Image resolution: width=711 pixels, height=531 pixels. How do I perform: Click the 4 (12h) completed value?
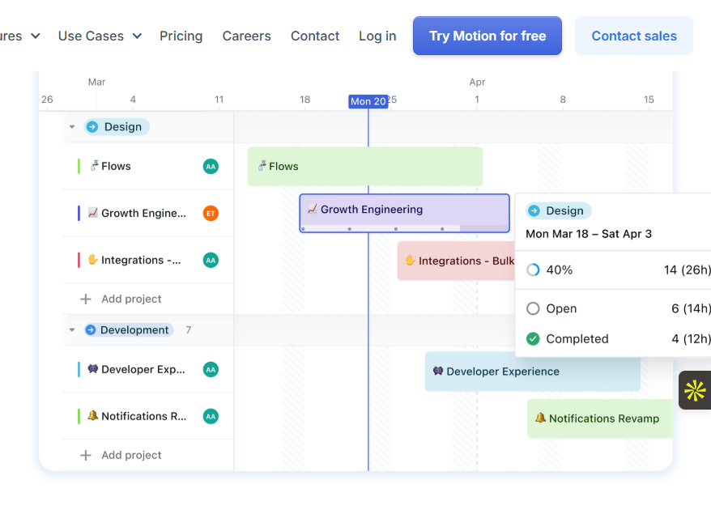(691, 339)
